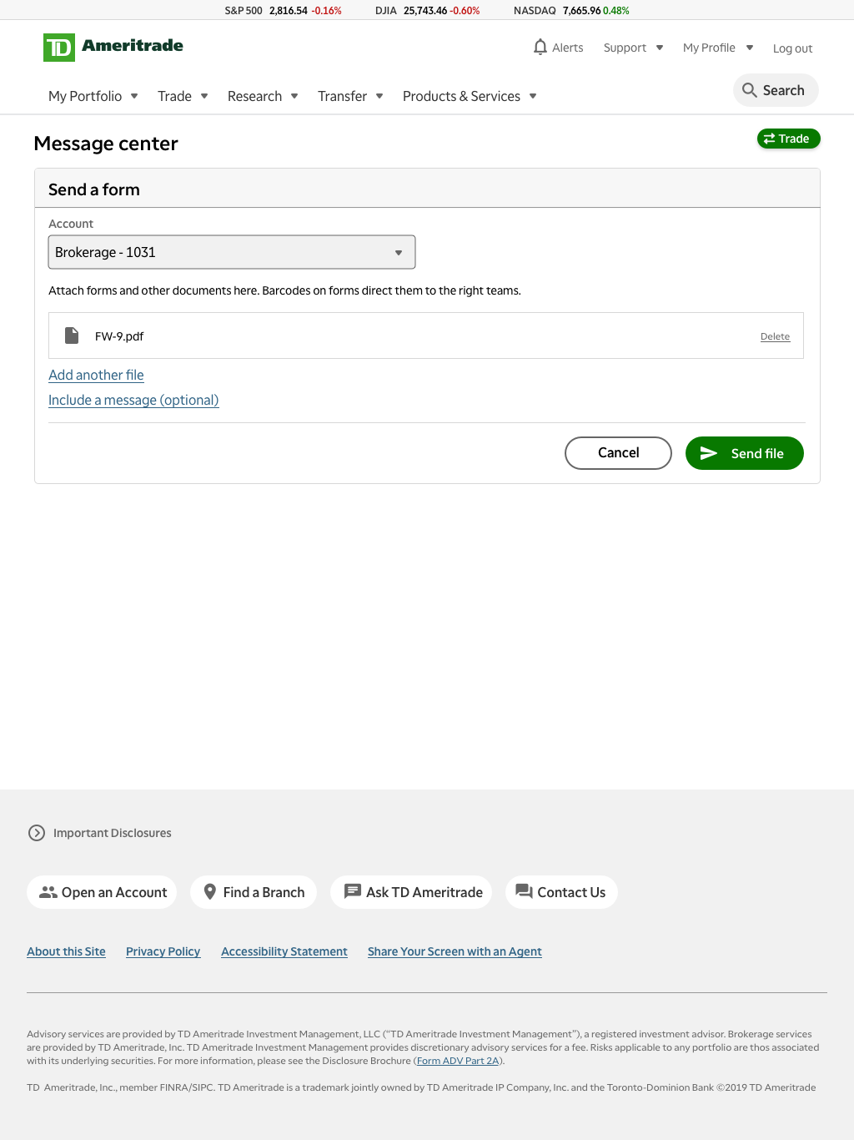Open the Alerts bell icon
The height and width of the screenshot is (1140, 854).
click(540, 47)
